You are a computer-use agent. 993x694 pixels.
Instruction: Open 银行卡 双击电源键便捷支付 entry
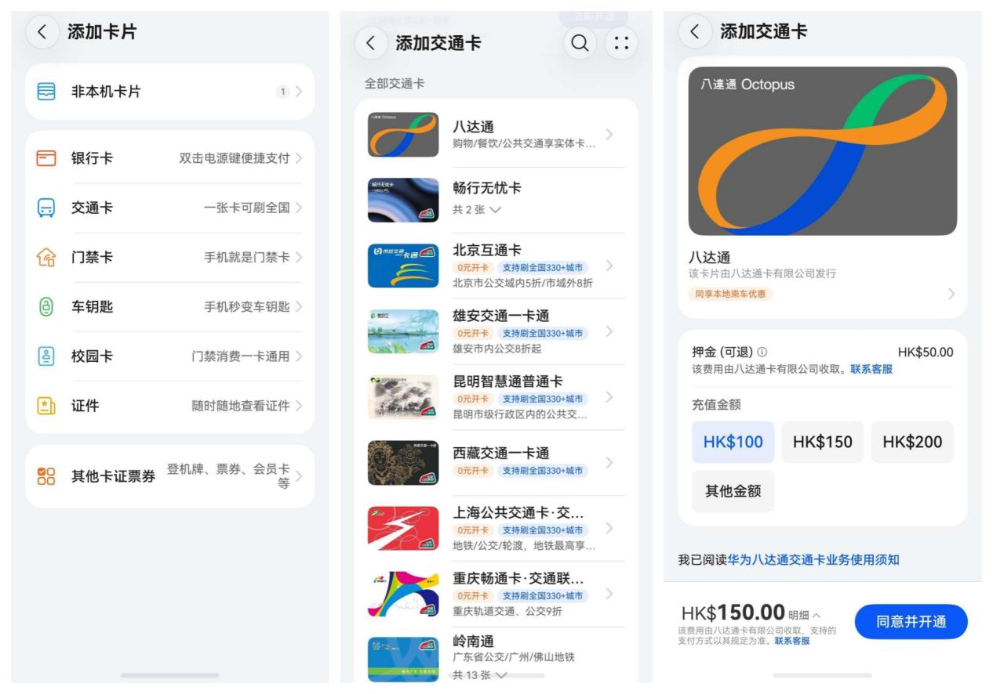coord(170,158)
